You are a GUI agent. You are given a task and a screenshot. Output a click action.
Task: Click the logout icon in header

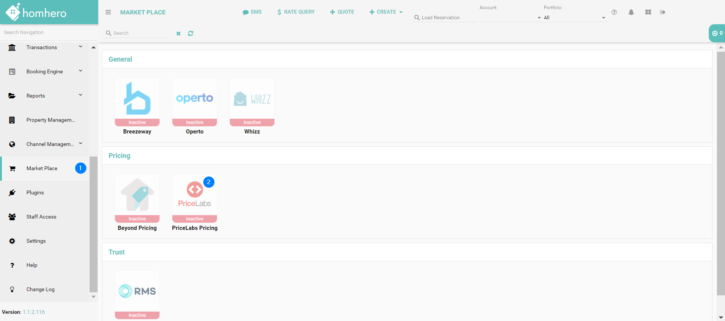[663, 12]
